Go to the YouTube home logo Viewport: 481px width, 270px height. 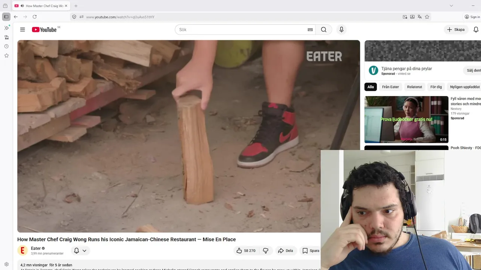pyautogui.click(x=44, y=30)
